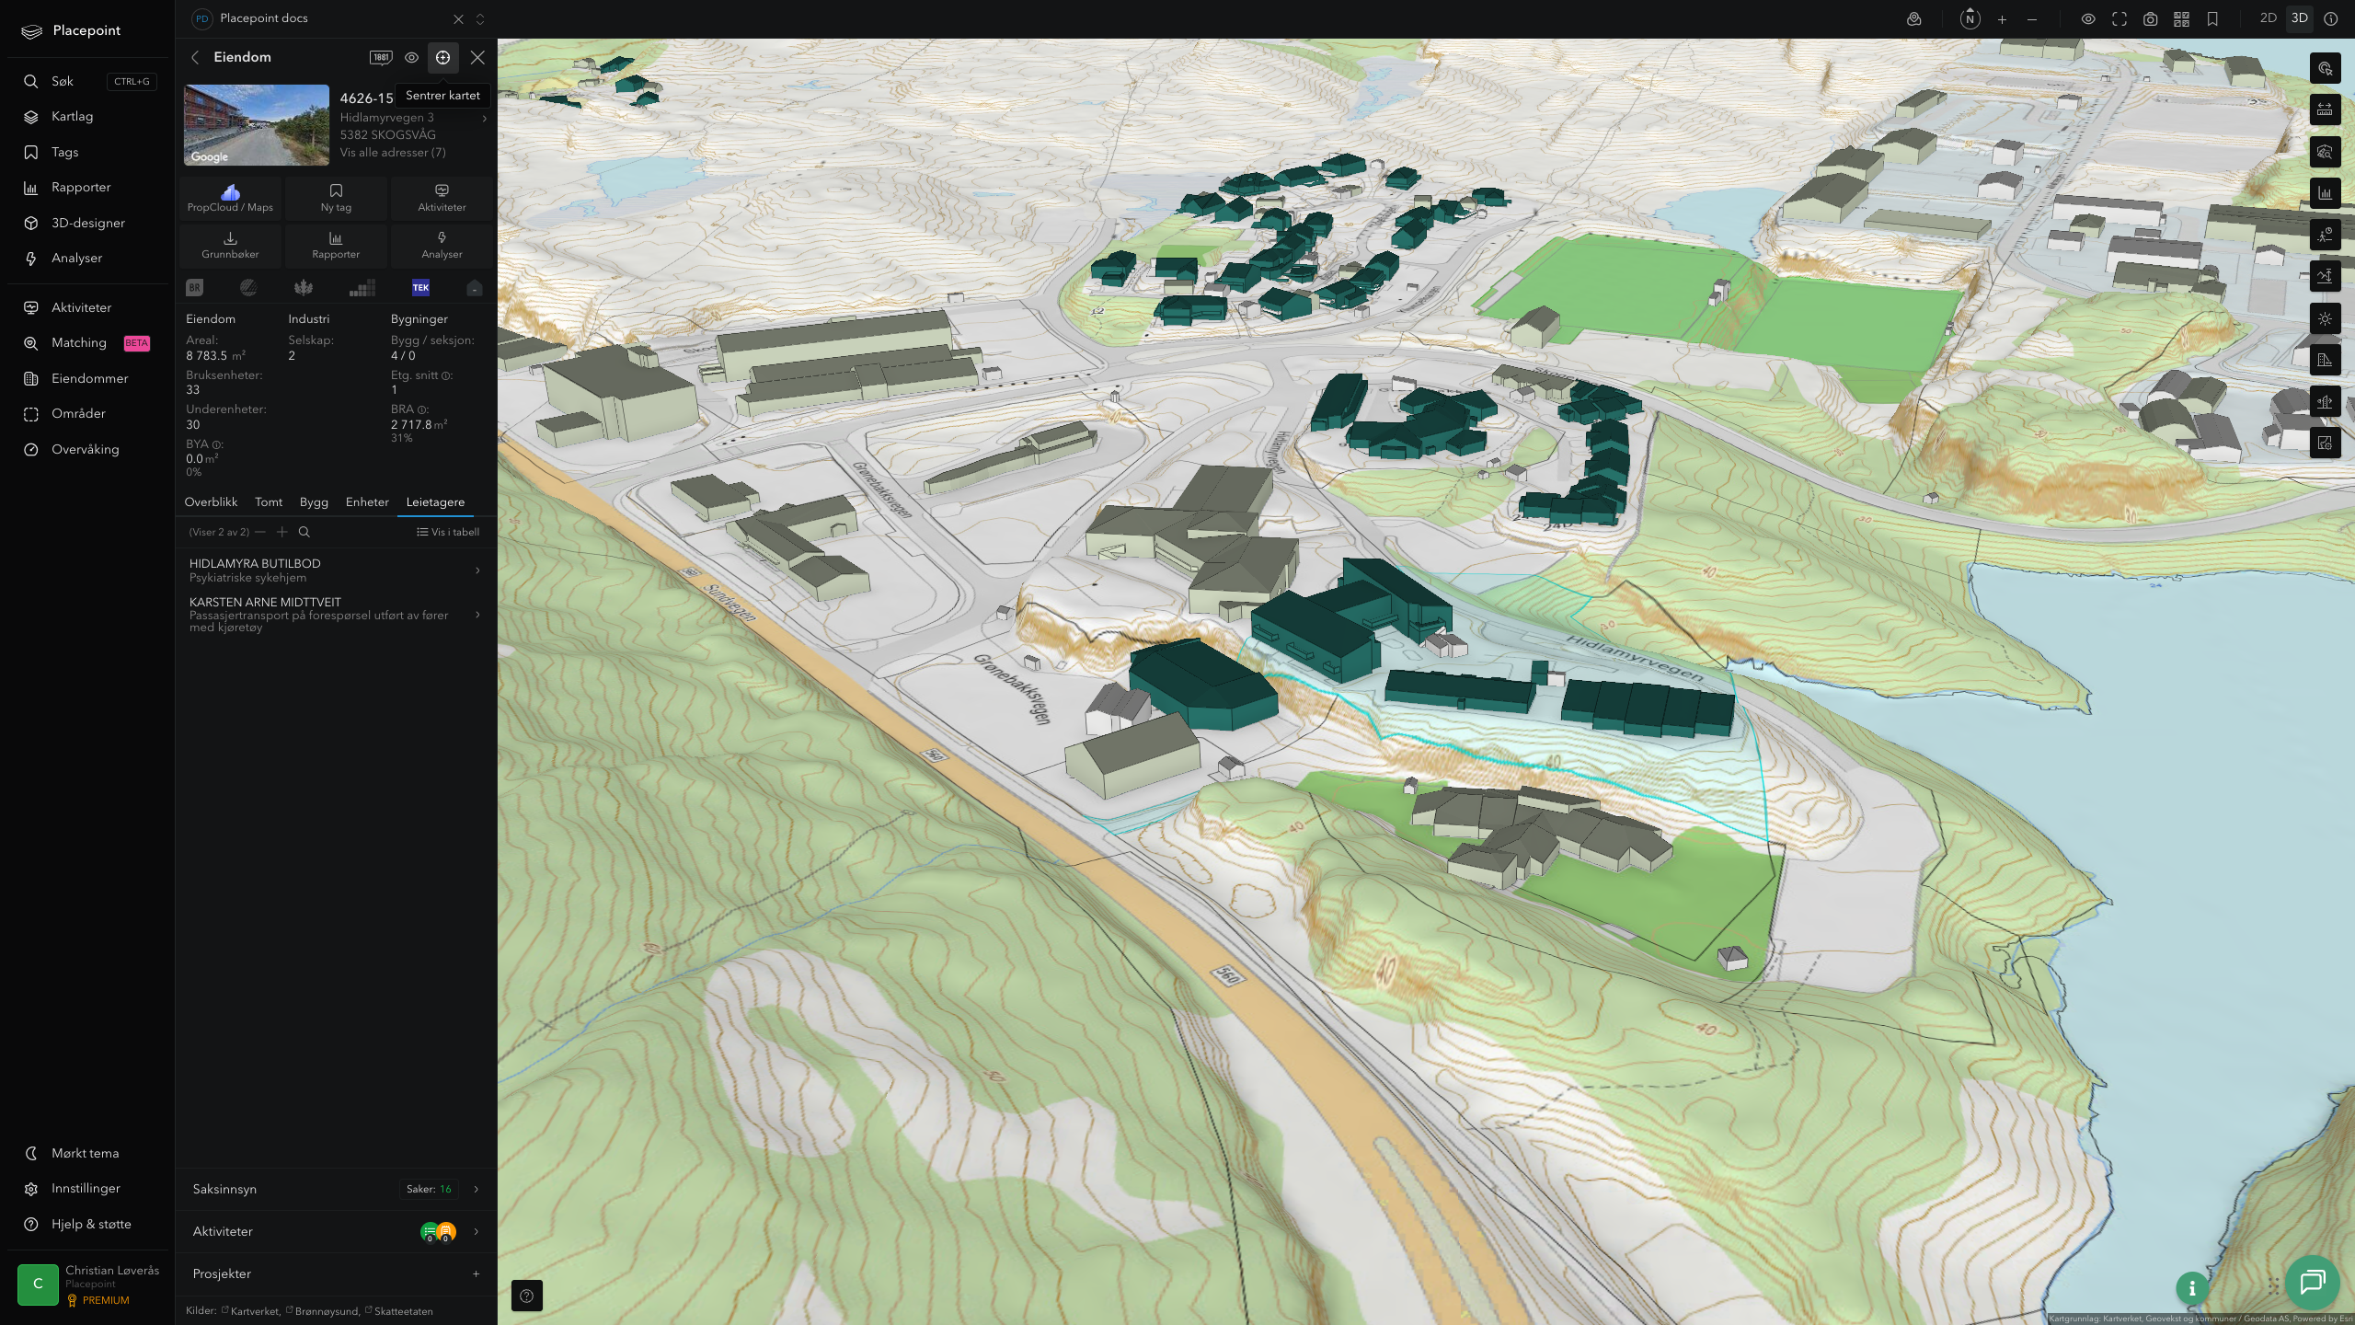
Task: Open the Kartverket source link
Action: (250, 1311)
